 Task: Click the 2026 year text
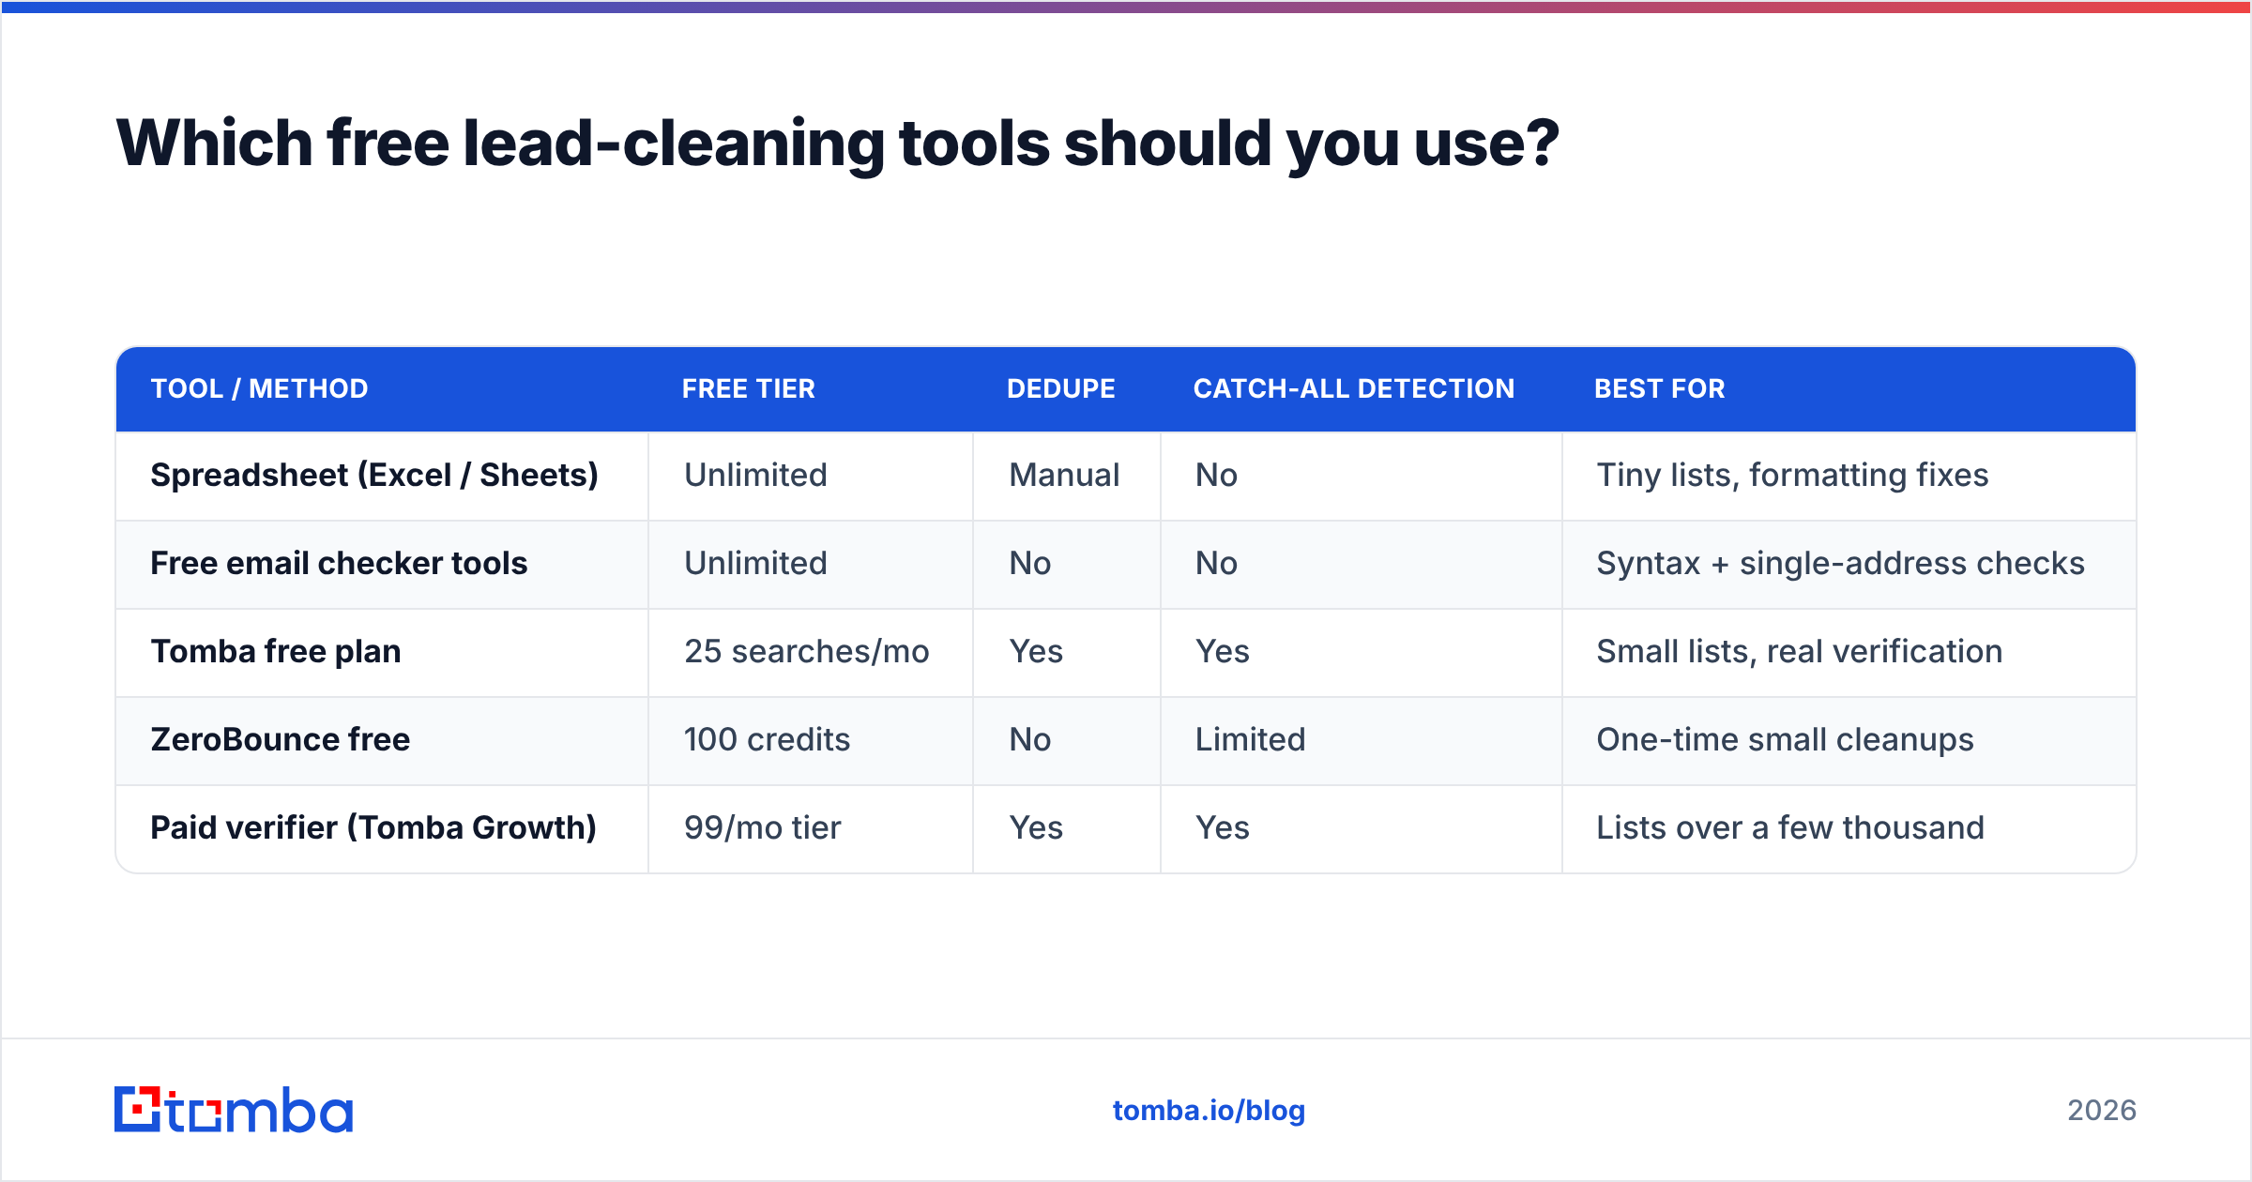2102,1111
